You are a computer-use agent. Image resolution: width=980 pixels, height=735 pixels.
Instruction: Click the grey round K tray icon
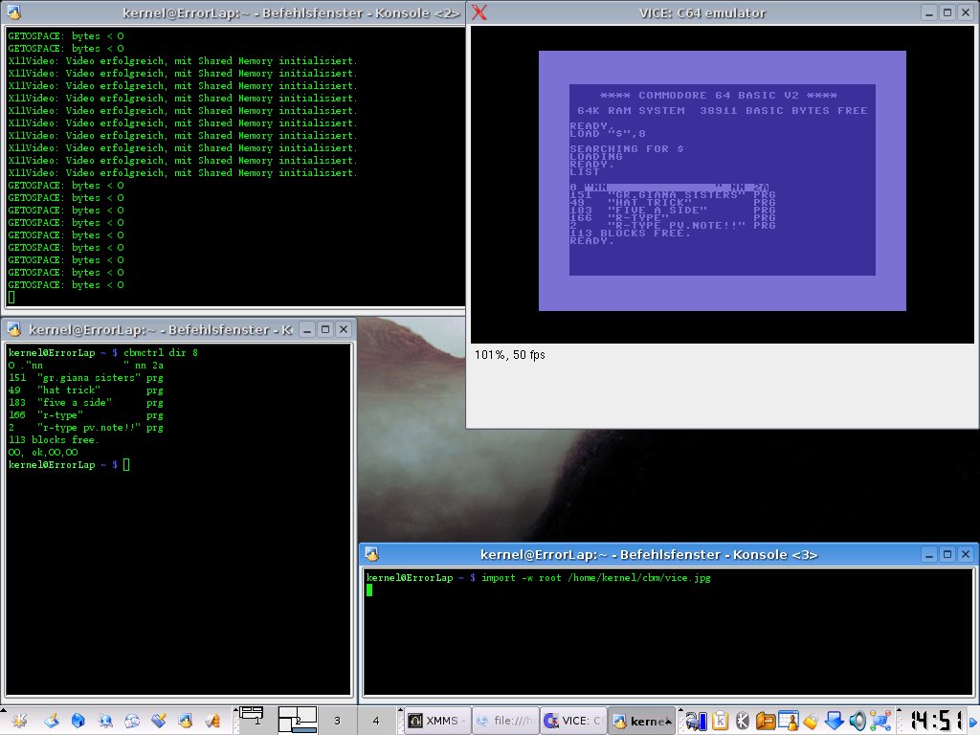pos(742,721)
